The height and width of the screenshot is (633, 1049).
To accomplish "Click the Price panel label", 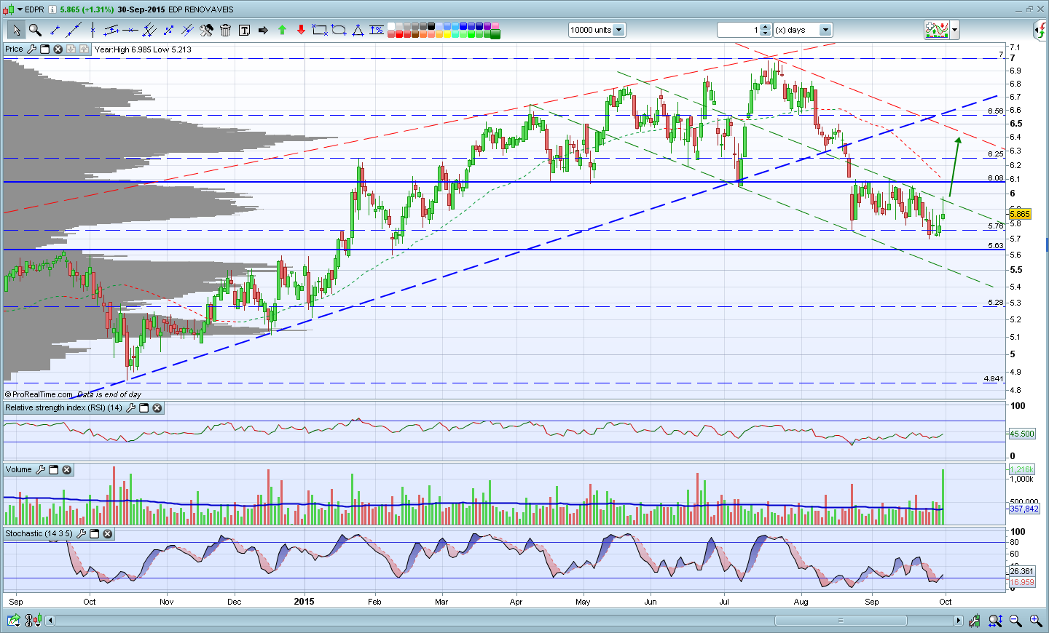I will (x=14, y=49).
